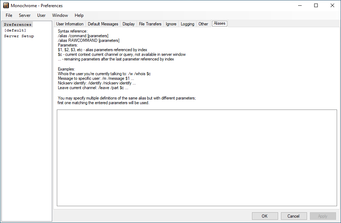Viewport: 341px width, 223px height.
Task: Open the Help menu
Action: tap(79, 15)
